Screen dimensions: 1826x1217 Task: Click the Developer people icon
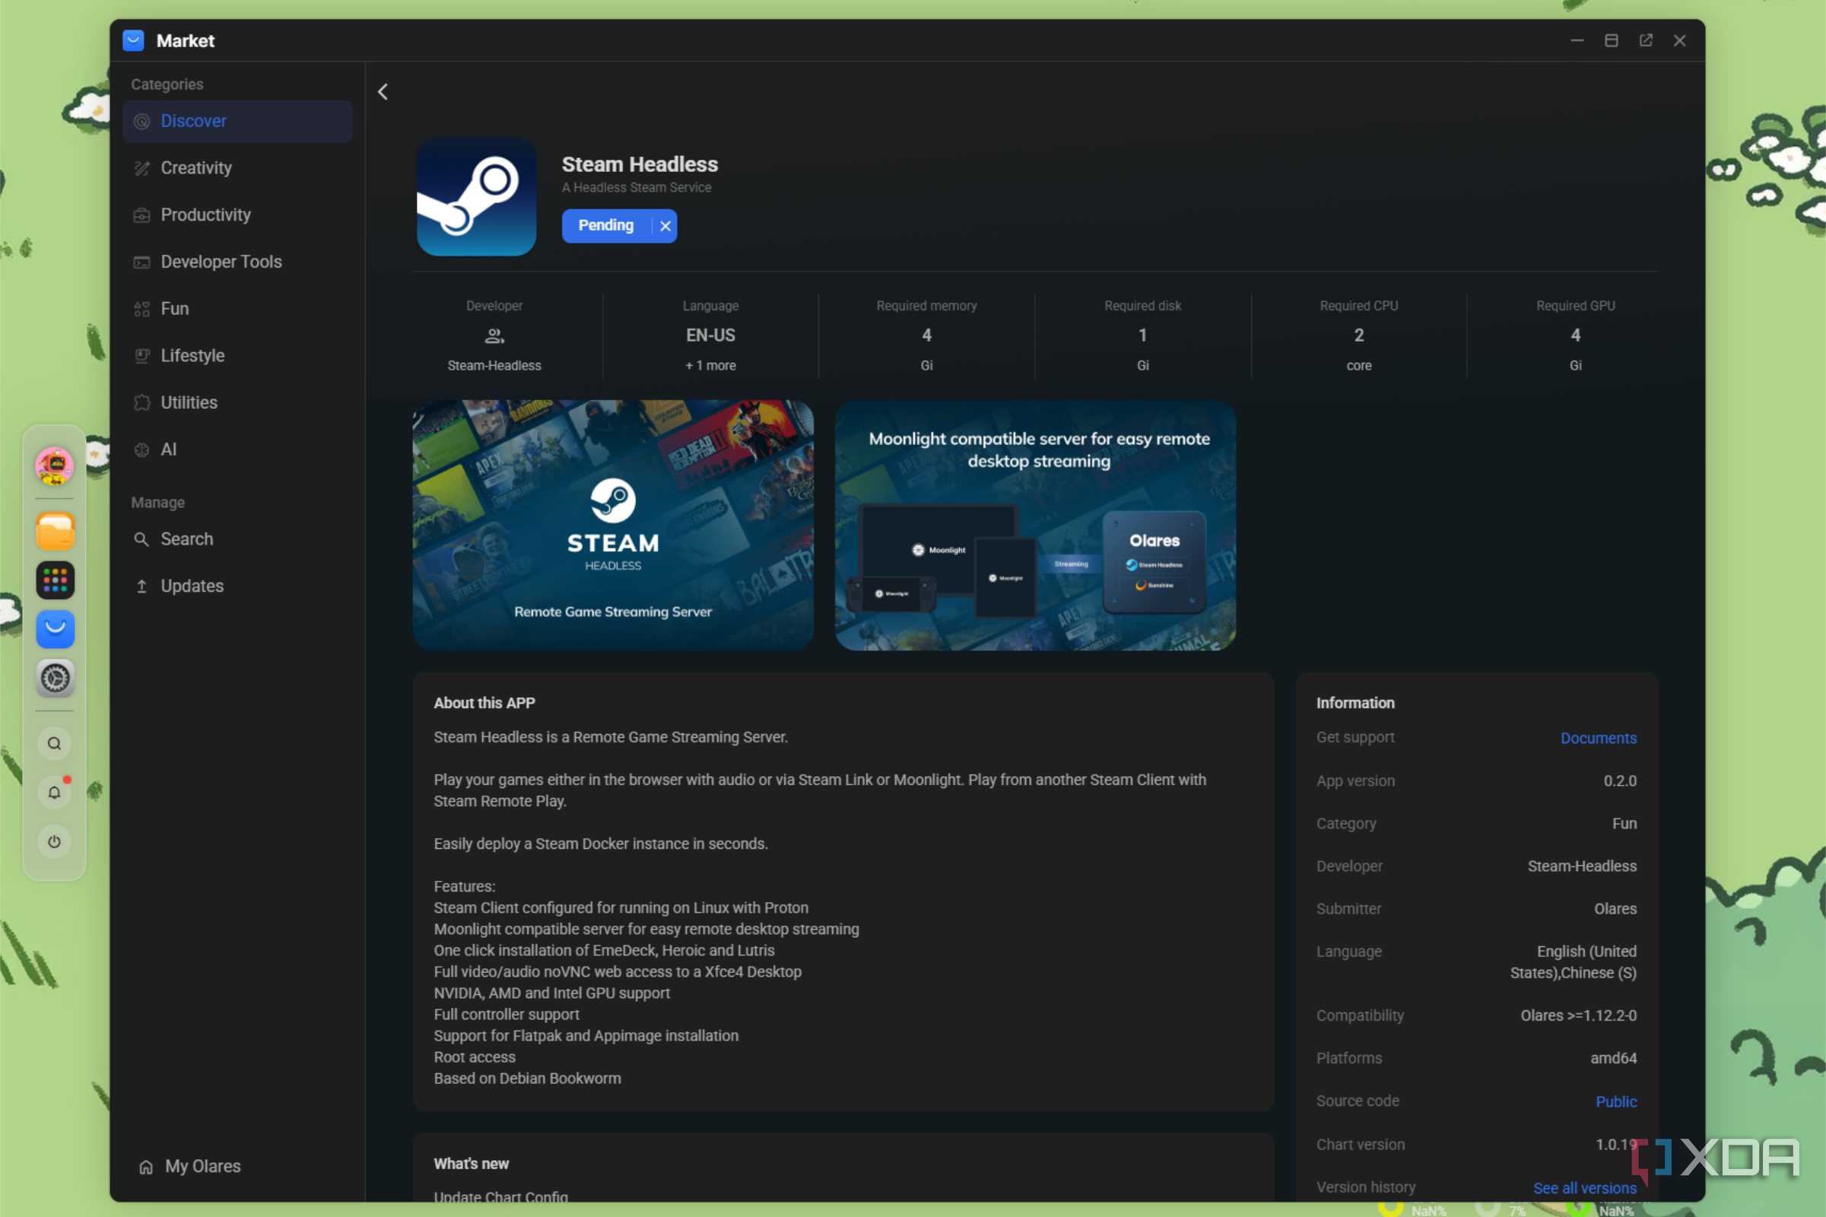pyautogui.click(x=494, y=336)
